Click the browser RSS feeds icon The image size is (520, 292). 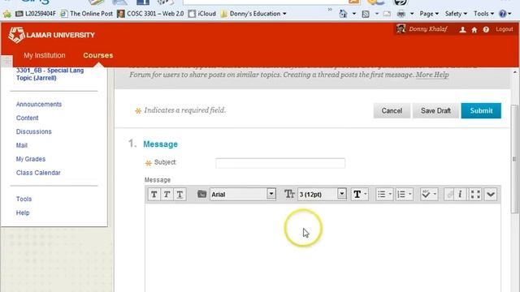(366, 14)
